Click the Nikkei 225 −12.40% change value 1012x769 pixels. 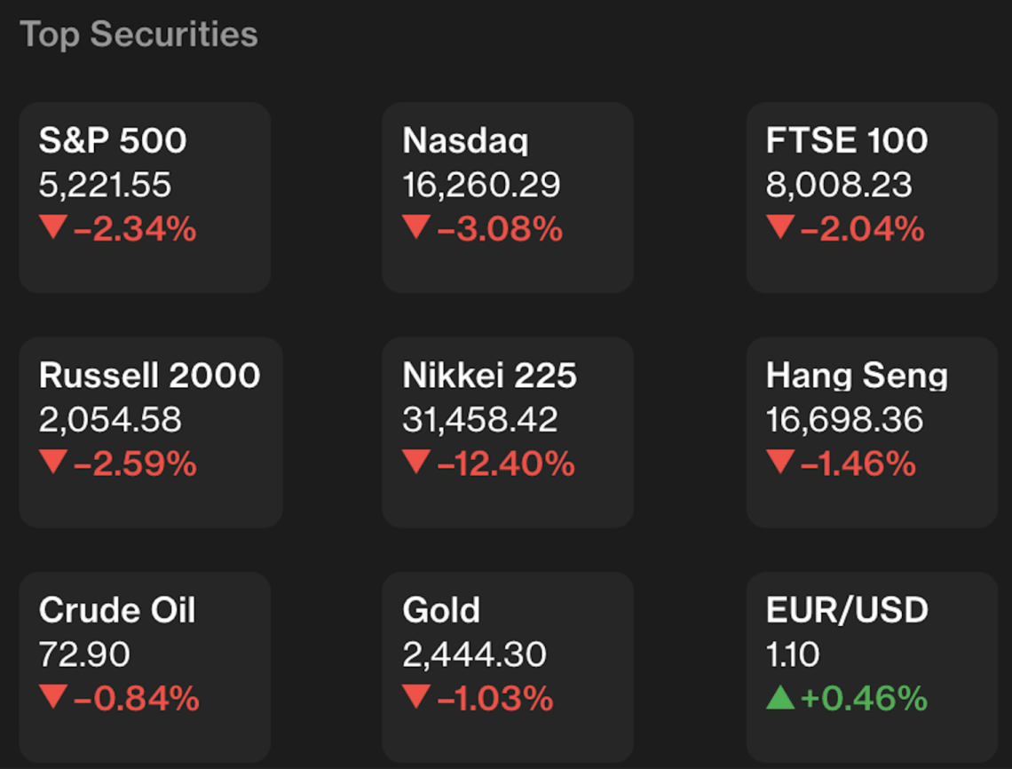[505, 464]
